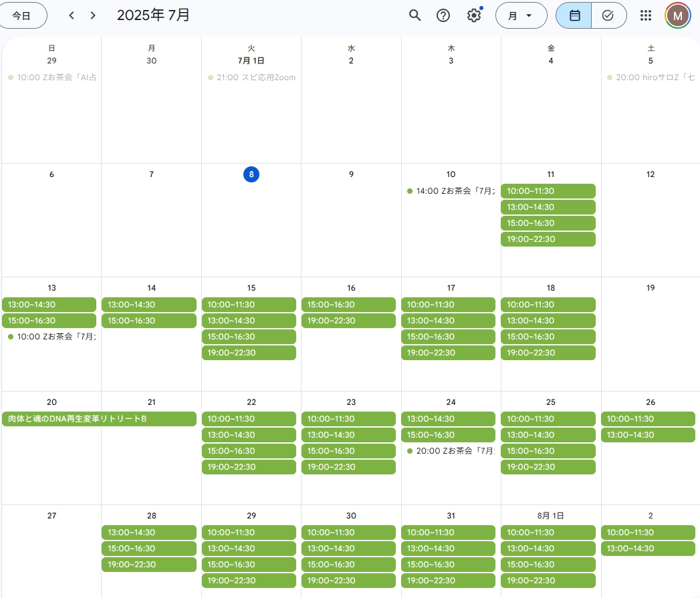This screenshot has width=700, height=598.
Task: Click date number 27 cell header
Action: [x=51, y=516]
